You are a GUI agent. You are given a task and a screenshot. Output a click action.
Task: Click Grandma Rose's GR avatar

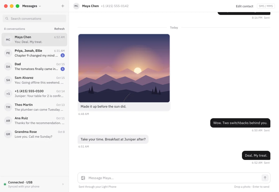tap(8, 134)
